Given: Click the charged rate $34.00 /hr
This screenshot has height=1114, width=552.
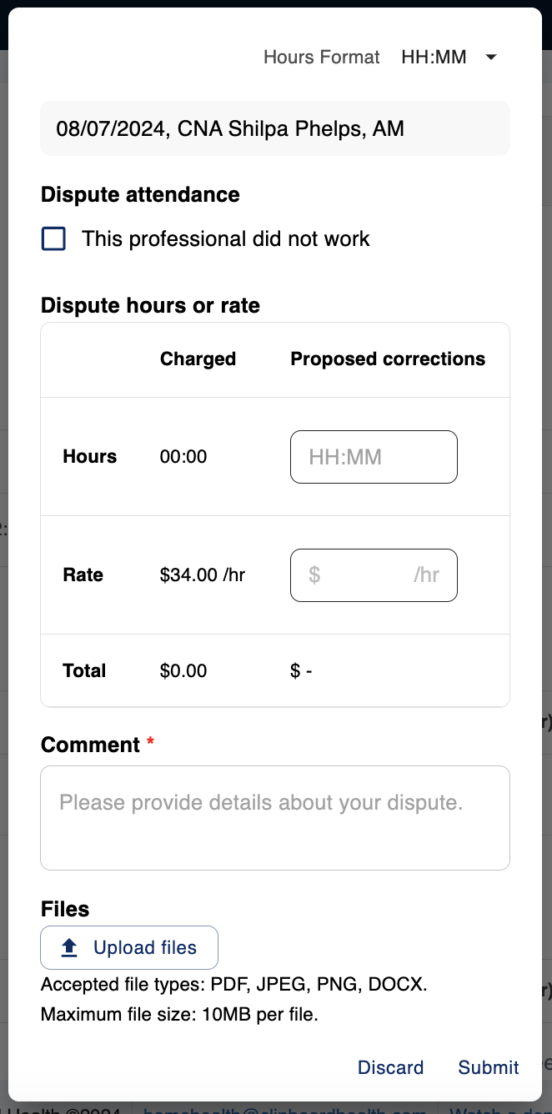Looking at the screenshot, I should (x=203, y=575).
